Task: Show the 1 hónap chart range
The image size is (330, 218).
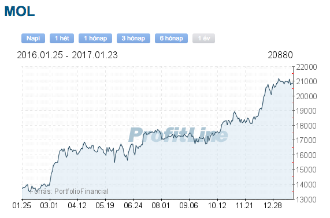Action: point(95,38)
